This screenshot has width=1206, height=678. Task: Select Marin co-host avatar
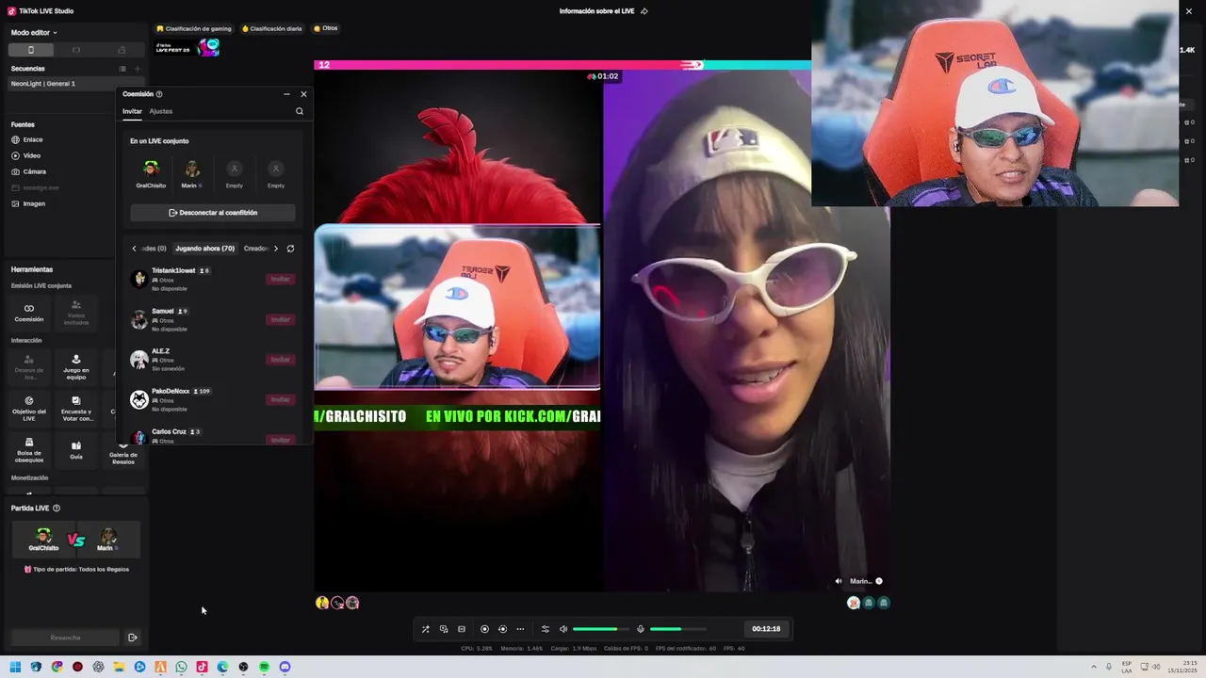192,169
